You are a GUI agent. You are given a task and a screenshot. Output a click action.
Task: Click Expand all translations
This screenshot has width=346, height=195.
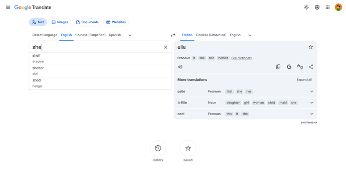point(304,79)
